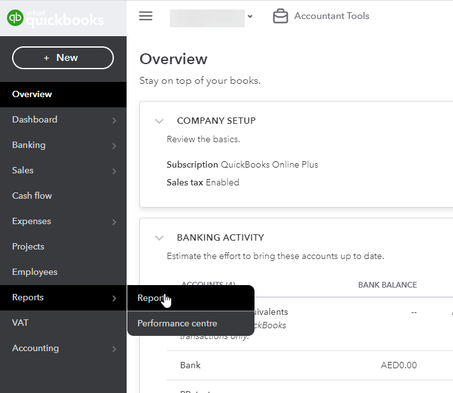453x393 pixels.
Task: Click the BANKING ACTIVITY heading
Action: 220,237
